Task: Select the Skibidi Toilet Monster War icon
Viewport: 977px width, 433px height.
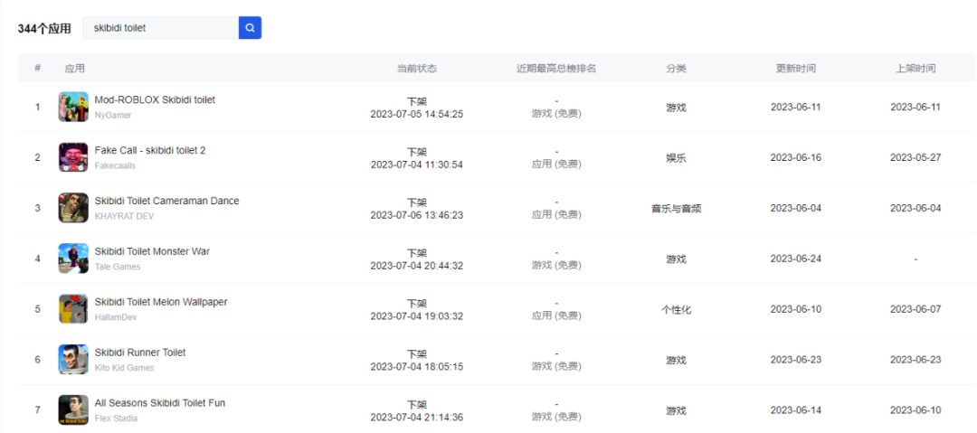Action: click(73, 259)
